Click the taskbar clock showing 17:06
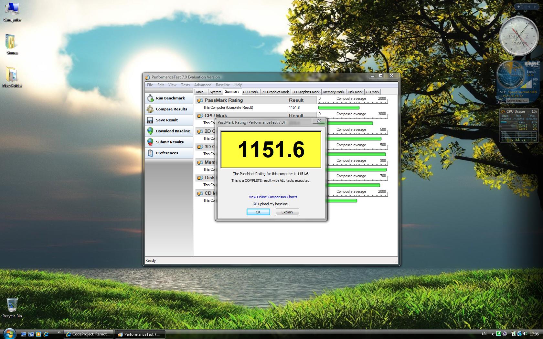Viewport: 543px width, 339px height. (x=534, y=334)
